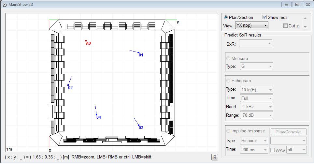Click the x axis label
Image resolution: width=314 pixels, height=164 pixels.
[50, 150]
